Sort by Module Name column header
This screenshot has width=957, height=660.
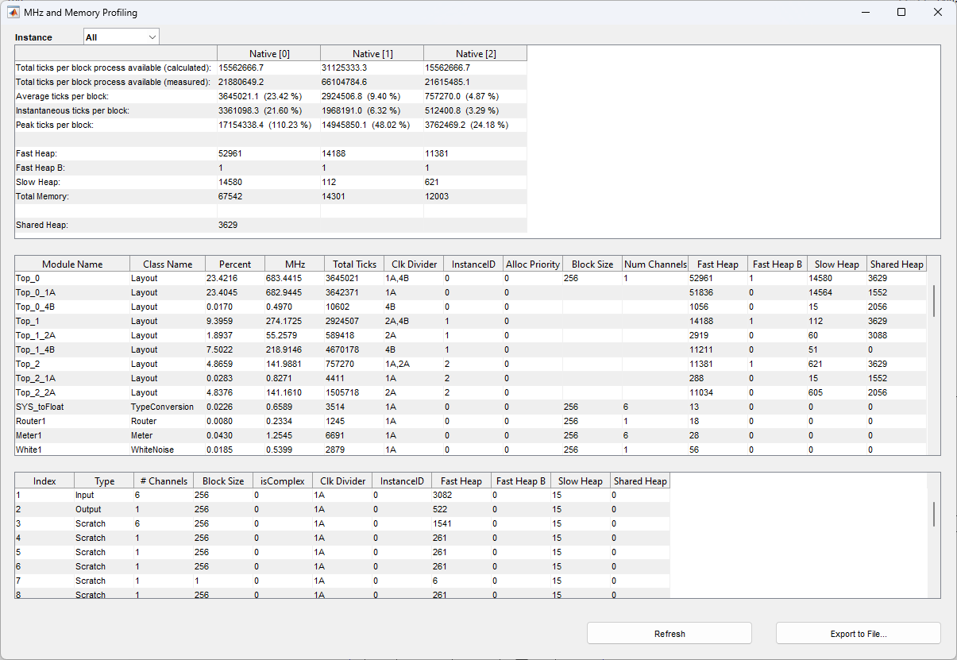click(72, 264)
